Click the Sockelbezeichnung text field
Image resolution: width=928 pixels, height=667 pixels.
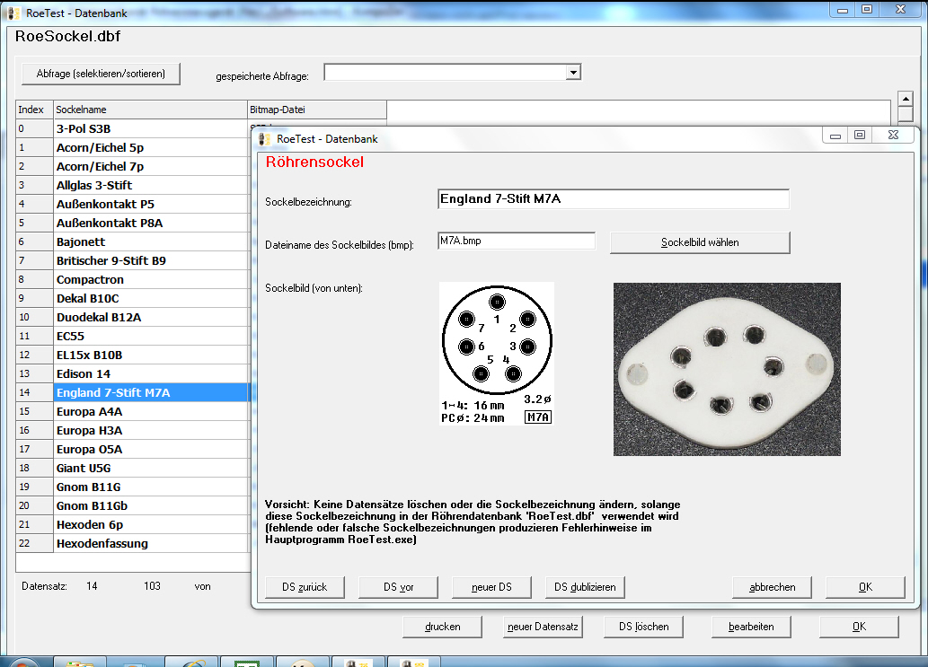point(613,199)
